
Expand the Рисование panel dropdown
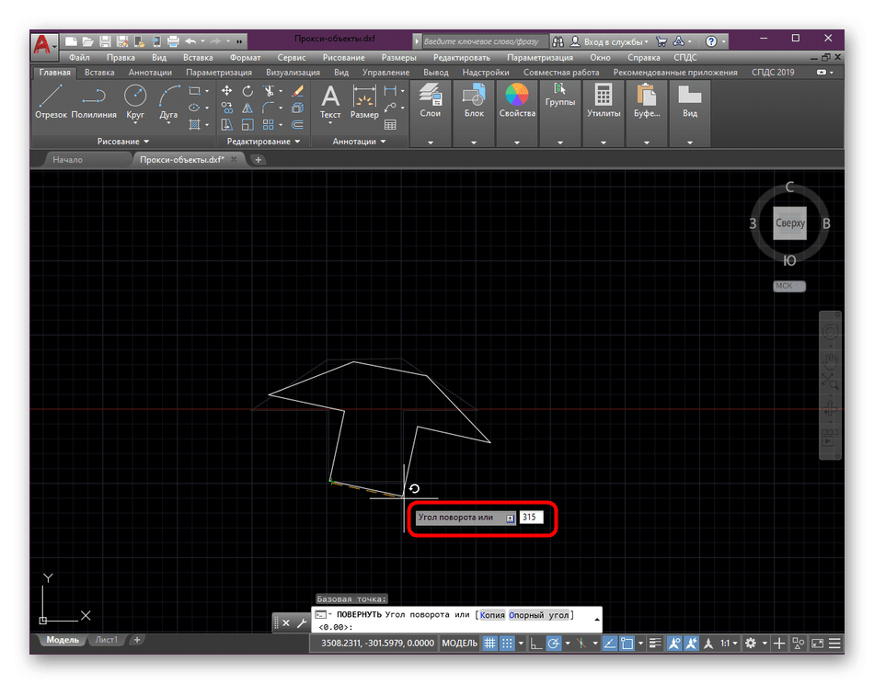click(x=123, y=142)
